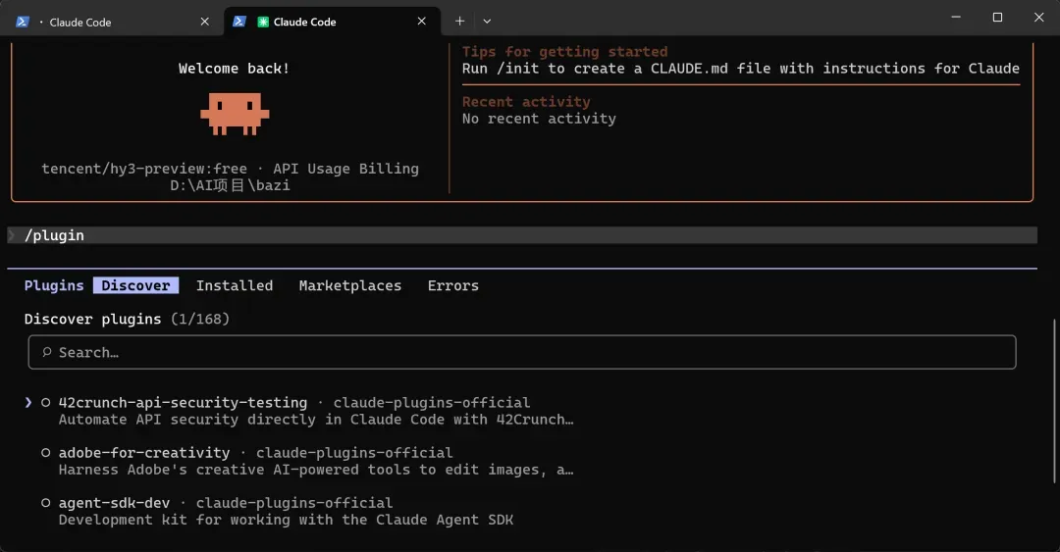Viewport: 1060px width, 552px height.
Task: Click the 42crunch-api-security-testing plugin name
Action: point(183,403)
